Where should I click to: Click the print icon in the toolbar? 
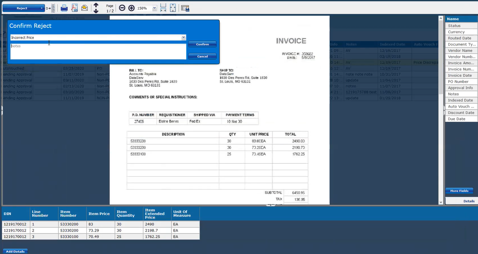coord(64,8)
